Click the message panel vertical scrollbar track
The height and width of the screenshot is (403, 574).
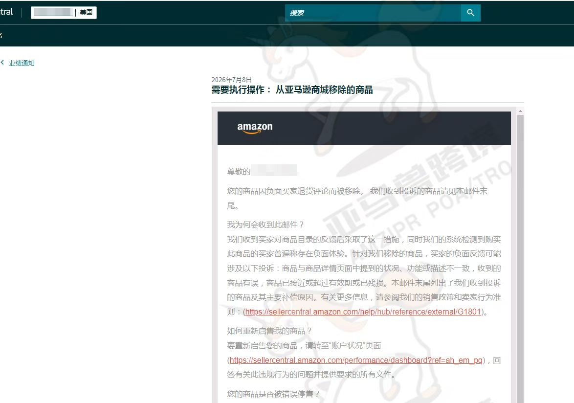[520, 258]
